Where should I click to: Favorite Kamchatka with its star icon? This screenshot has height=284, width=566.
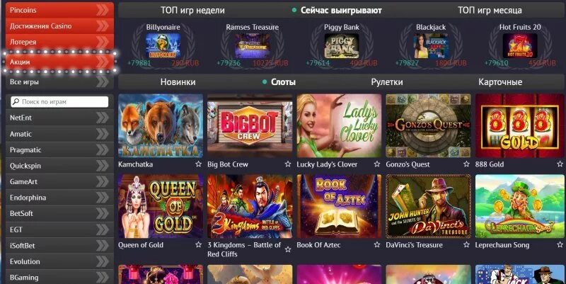(x=198, y=164)
